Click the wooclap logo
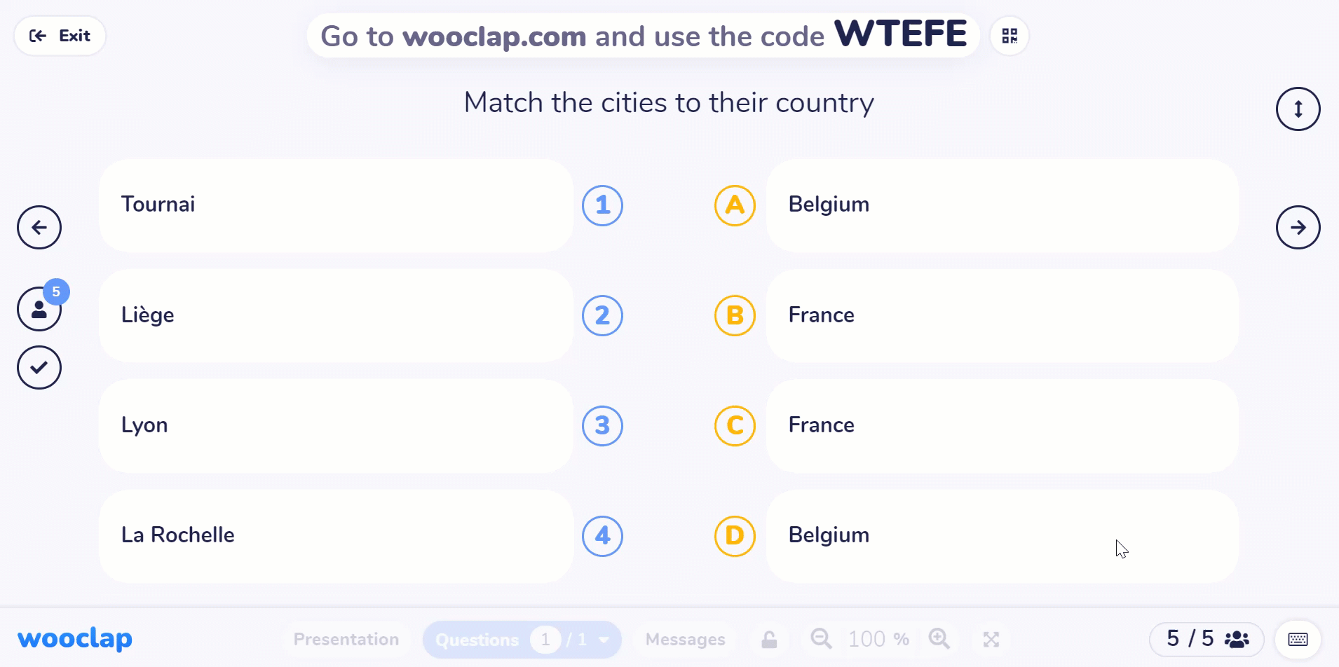1339x667 pixels. click(74, 639)
